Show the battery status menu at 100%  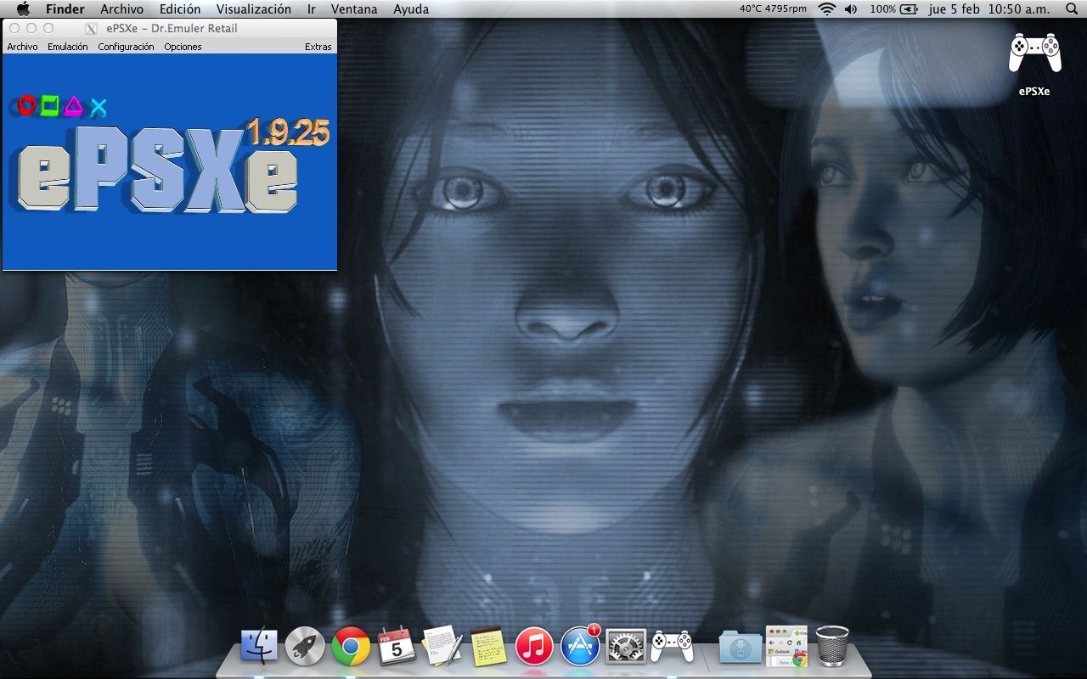tap(894, 9)
